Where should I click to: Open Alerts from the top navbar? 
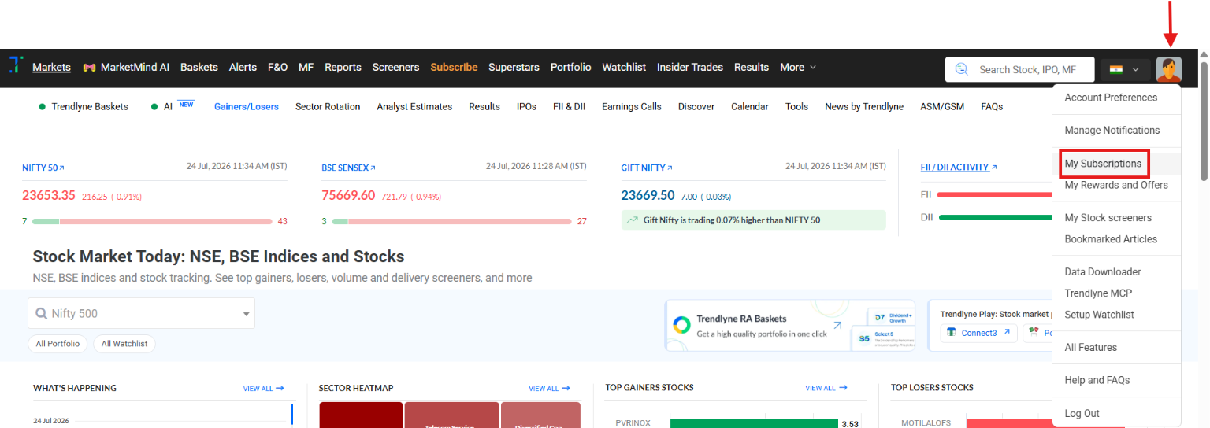[243, 67]
